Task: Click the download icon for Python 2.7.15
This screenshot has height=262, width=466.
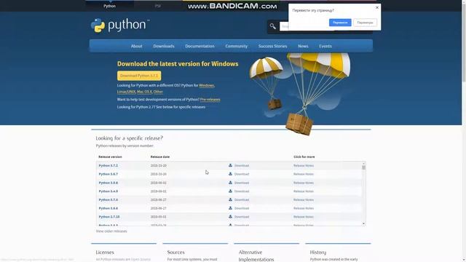Action: click(x=230, y=217)
